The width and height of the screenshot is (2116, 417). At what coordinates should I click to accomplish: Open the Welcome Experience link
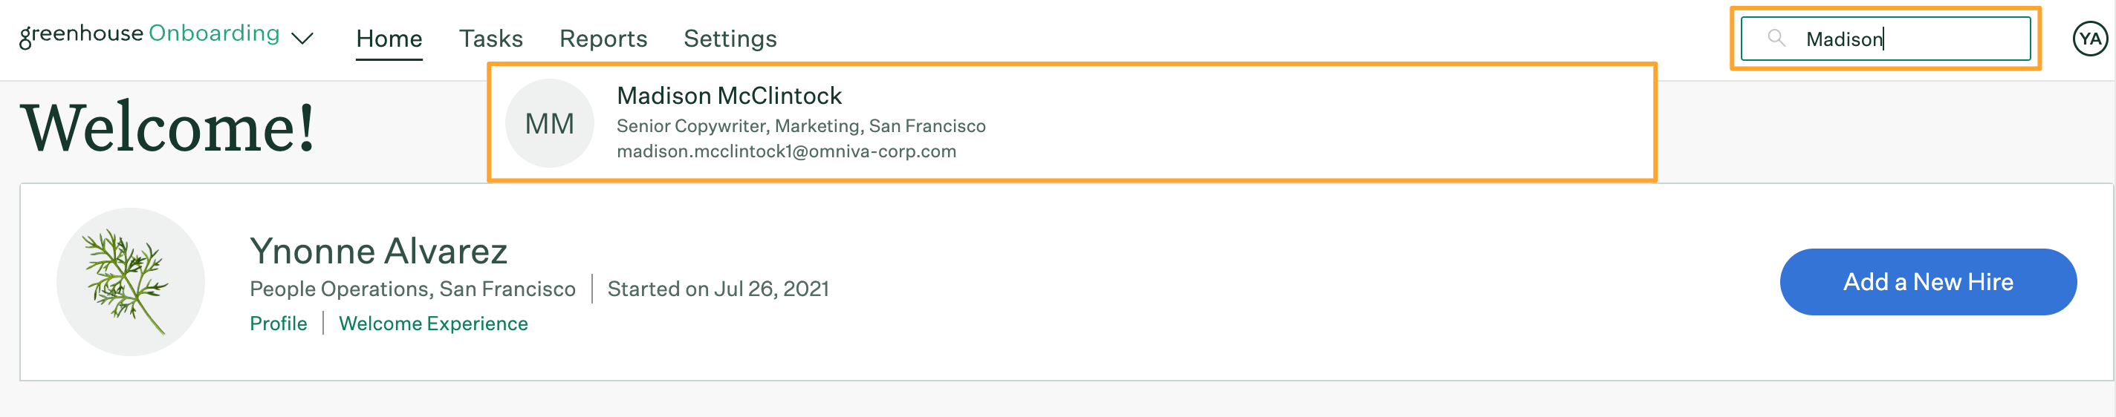click(x=433, y=324)
